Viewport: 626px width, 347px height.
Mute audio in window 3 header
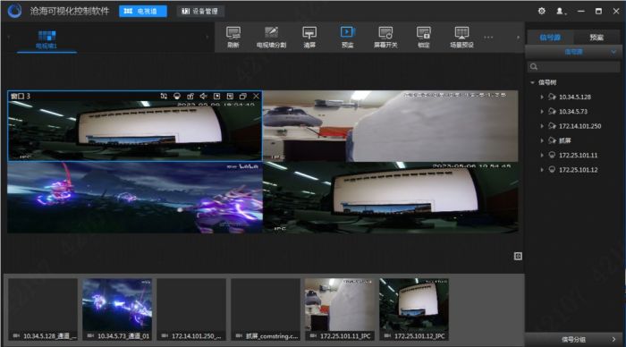(203, 97)
